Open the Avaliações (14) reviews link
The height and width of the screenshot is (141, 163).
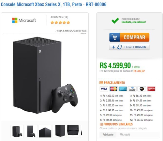coord(59,17)
